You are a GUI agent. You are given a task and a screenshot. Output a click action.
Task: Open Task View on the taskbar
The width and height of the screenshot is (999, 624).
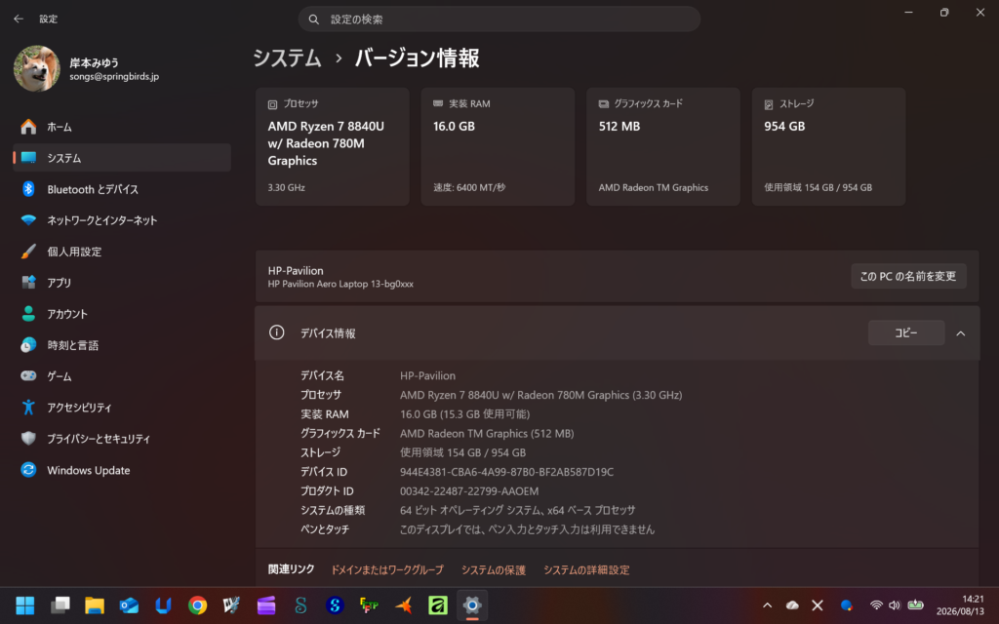point(60,605)
